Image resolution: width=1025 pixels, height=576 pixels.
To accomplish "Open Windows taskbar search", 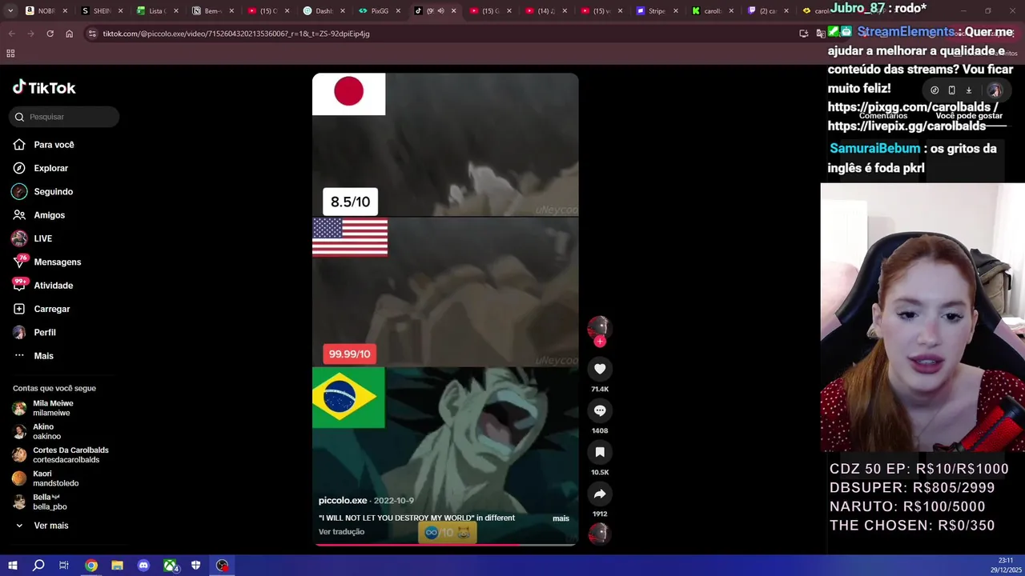I will (x=38, y=566).
